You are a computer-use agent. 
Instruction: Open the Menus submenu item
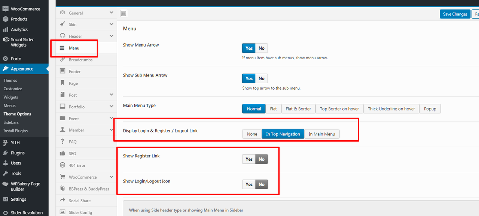click(x=10, y=106)
